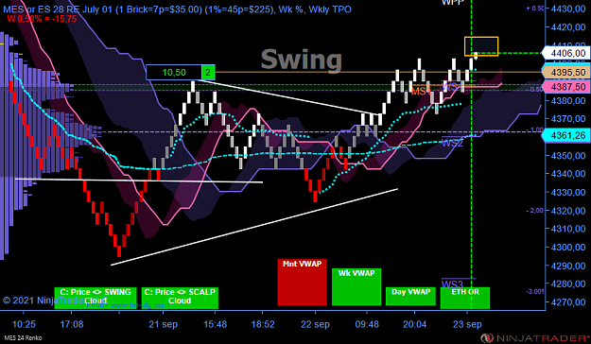This screenshot has height=344, width=591.
Task: Click the MS1 pivot label
Action: [421, 92]
